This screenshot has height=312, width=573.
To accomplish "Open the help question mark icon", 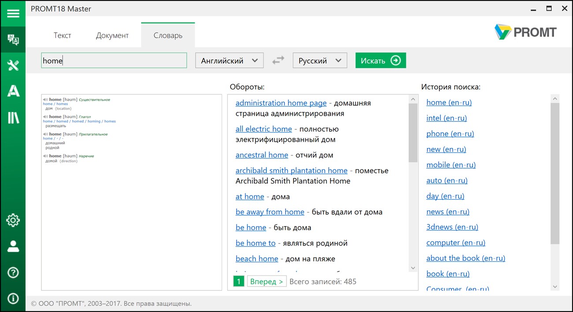I will (13, 272).
